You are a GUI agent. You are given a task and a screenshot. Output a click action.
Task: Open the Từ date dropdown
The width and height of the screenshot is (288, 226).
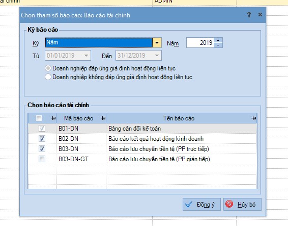(x=86, y=56)
